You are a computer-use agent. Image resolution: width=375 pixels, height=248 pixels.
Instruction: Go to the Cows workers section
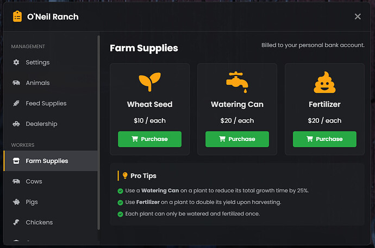[x=34, y=181]
